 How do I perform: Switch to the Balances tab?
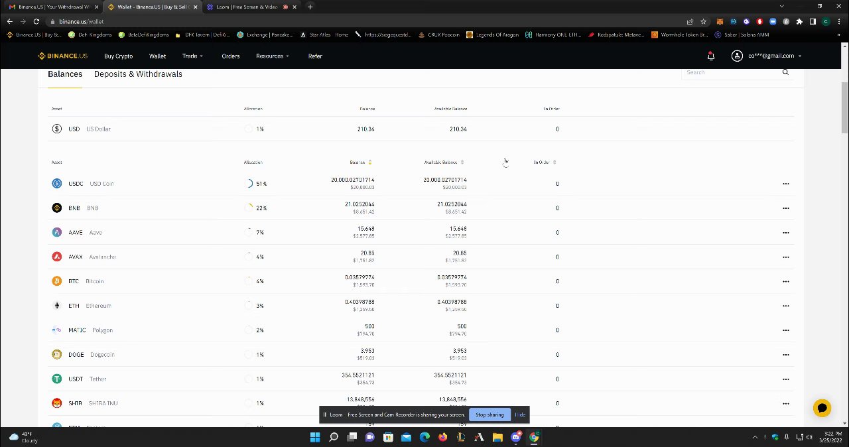point(65,74)
